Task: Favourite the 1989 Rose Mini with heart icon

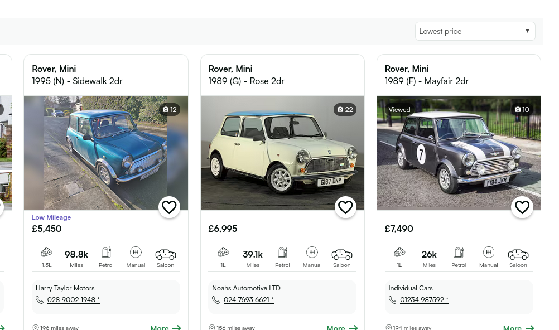Action: pyautogui.click(x=345, y=207)
